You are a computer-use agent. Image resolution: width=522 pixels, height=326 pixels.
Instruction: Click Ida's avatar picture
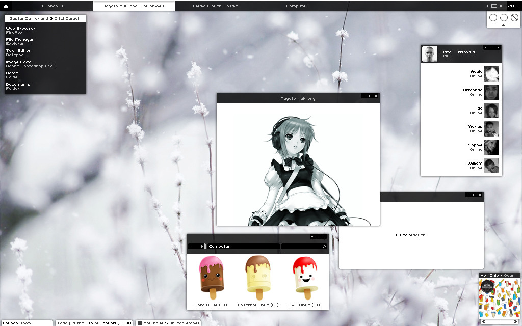click(491, 111)
